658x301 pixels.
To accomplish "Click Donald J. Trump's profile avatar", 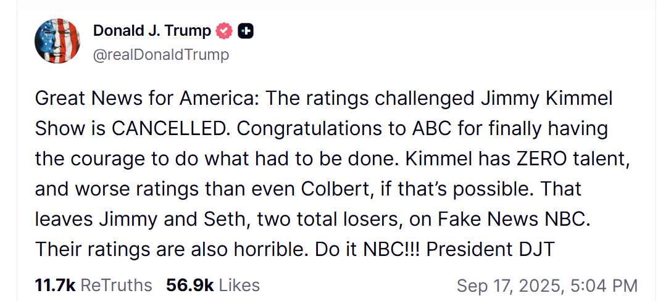I will point(57,41).
